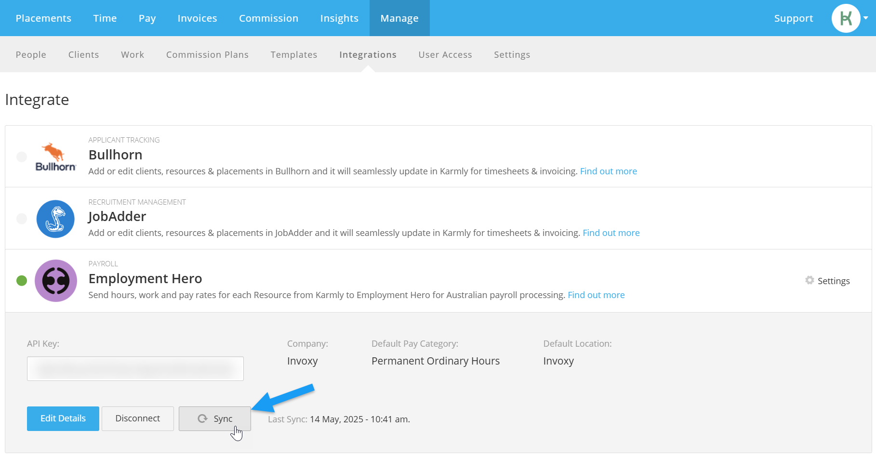Select the Integrations tab
Viewport: 876px width, 457px height.
click(368, 54)
